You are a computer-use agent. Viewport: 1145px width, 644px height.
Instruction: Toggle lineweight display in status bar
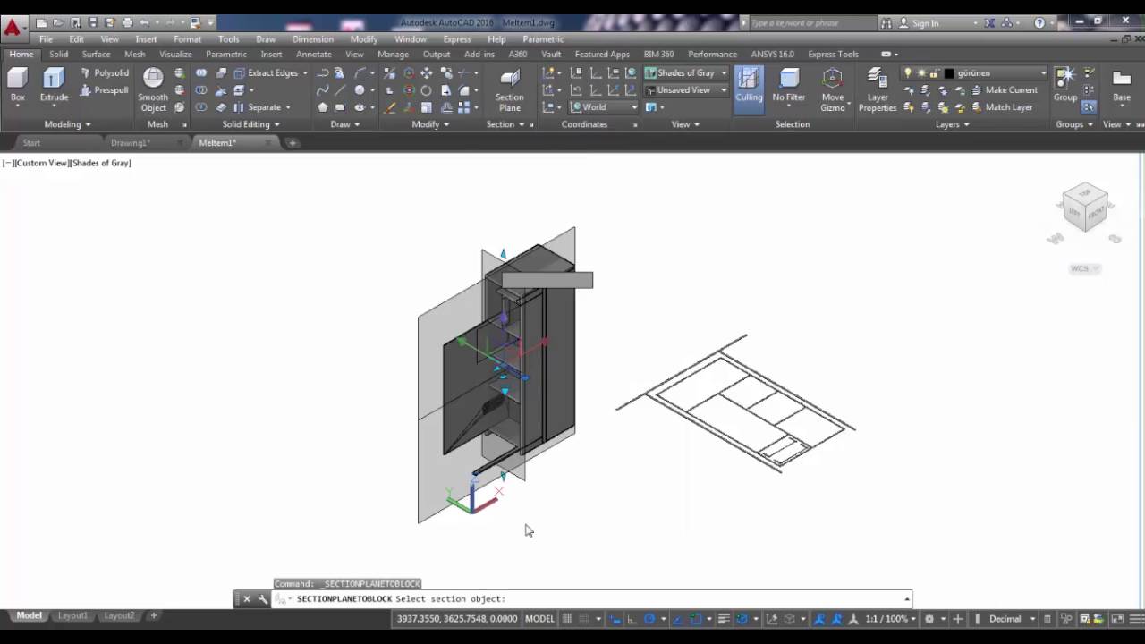[725, 619]
